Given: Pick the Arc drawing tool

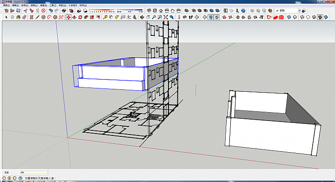Looking at the screenshot, I should tap(49, 17).
